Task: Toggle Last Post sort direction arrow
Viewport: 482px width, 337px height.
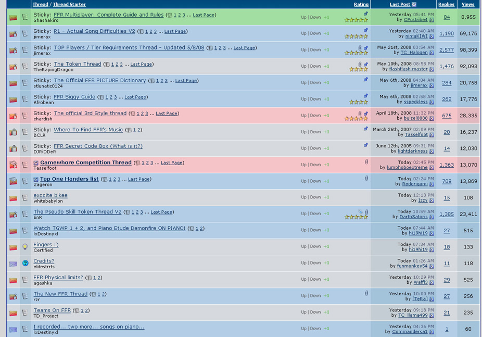Action: click(414, 4)
